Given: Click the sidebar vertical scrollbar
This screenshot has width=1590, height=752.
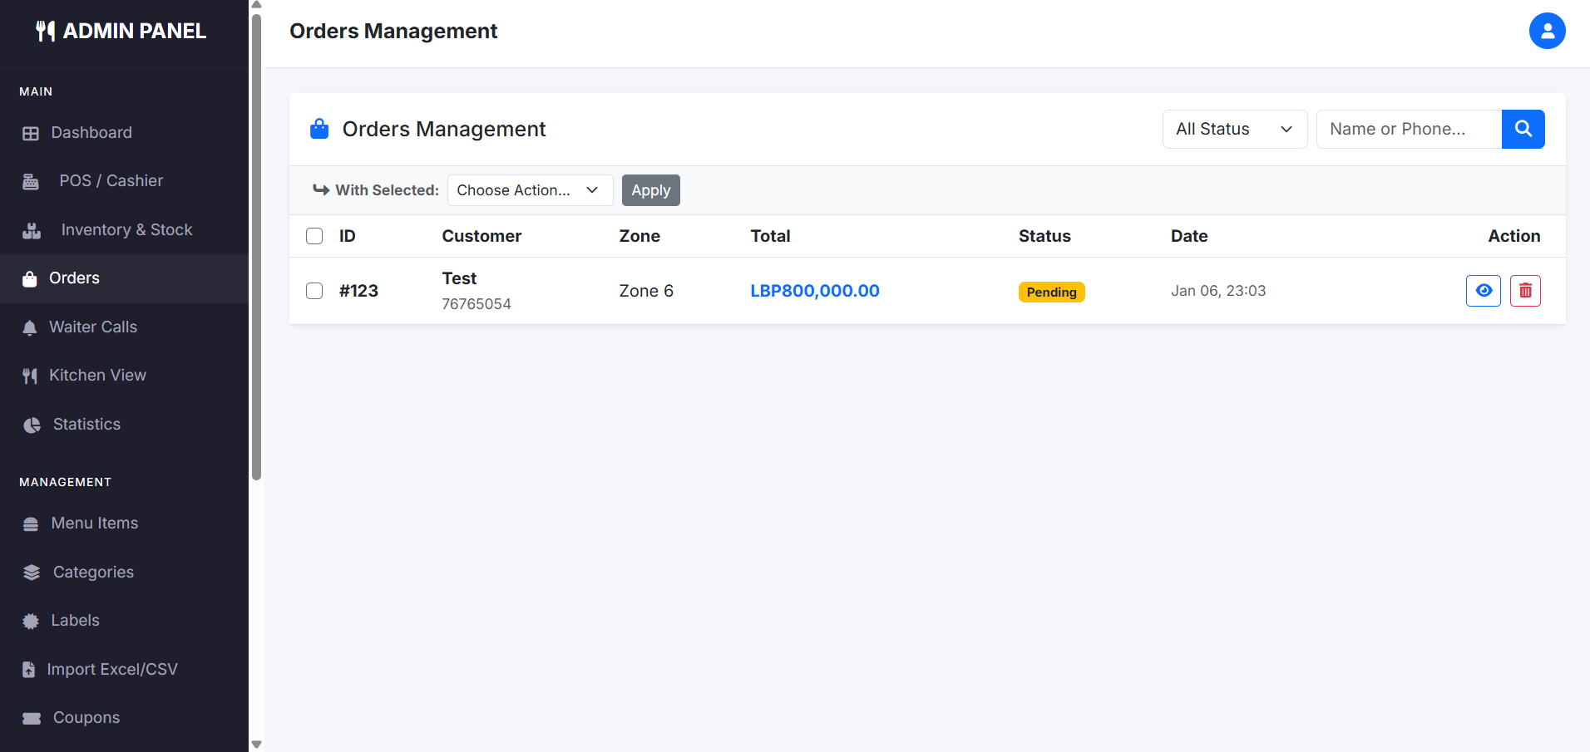Looking at the screenshot, I should point(257,249).
